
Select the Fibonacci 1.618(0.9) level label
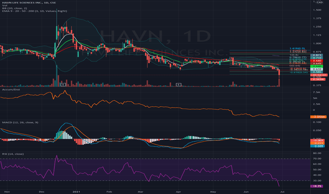coord(297,48)
